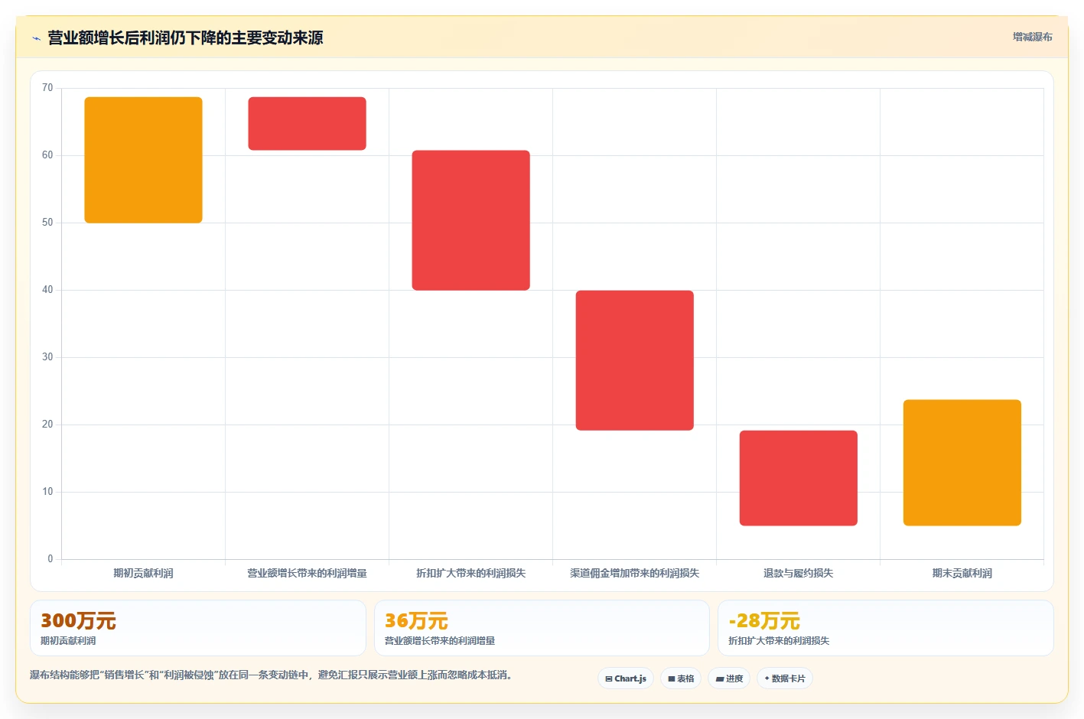This screenshot has width=1084, height=719.
Task: Click the orange 期初贡献利润 bar
Action: 143,160
